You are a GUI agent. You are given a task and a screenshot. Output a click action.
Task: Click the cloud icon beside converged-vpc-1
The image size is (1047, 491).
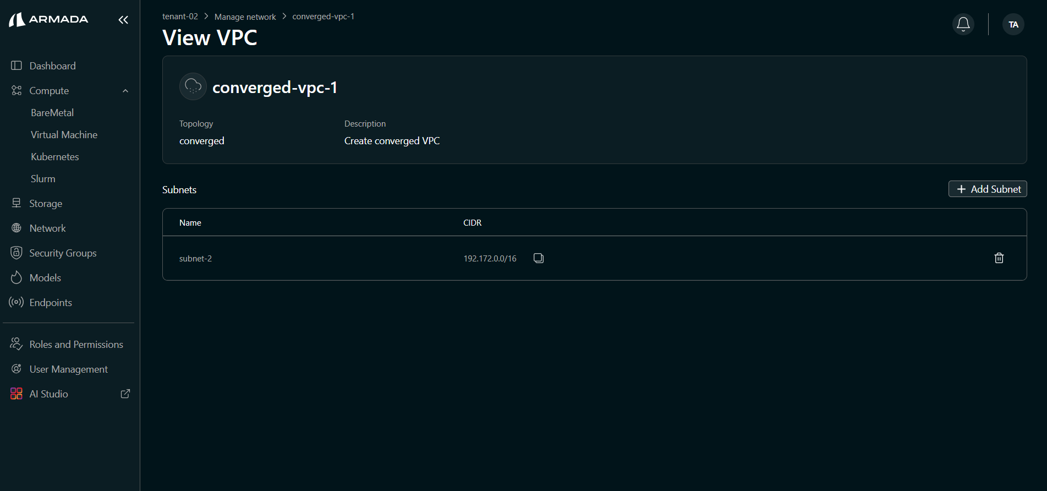tap(193, 86)
